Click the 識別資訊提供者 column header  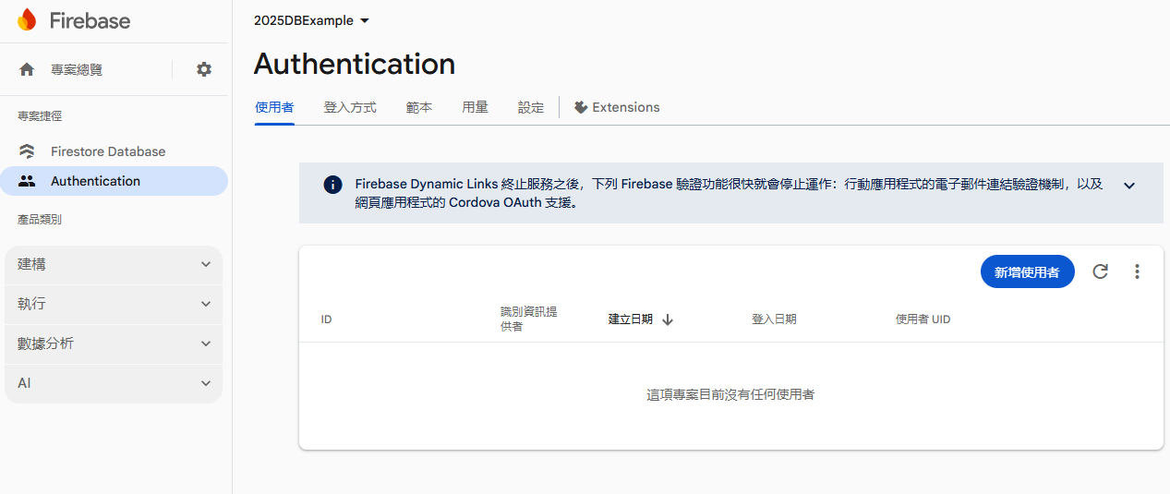pyautogui.click(x=529, y=319)
